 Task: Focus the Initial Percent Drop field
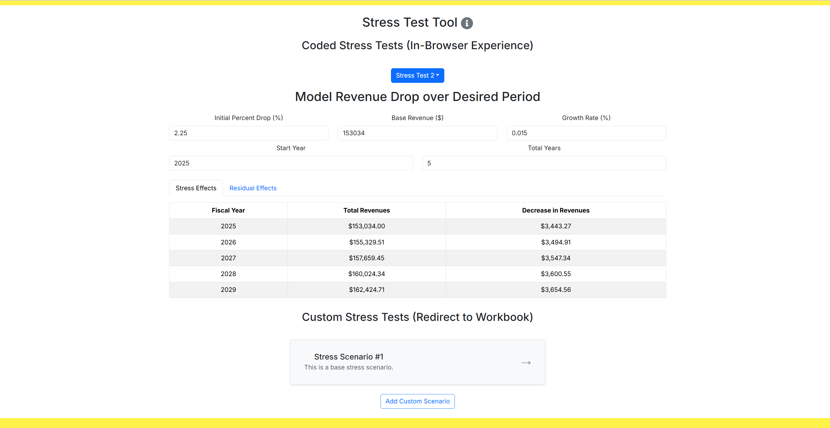click(x=249, y=133)
